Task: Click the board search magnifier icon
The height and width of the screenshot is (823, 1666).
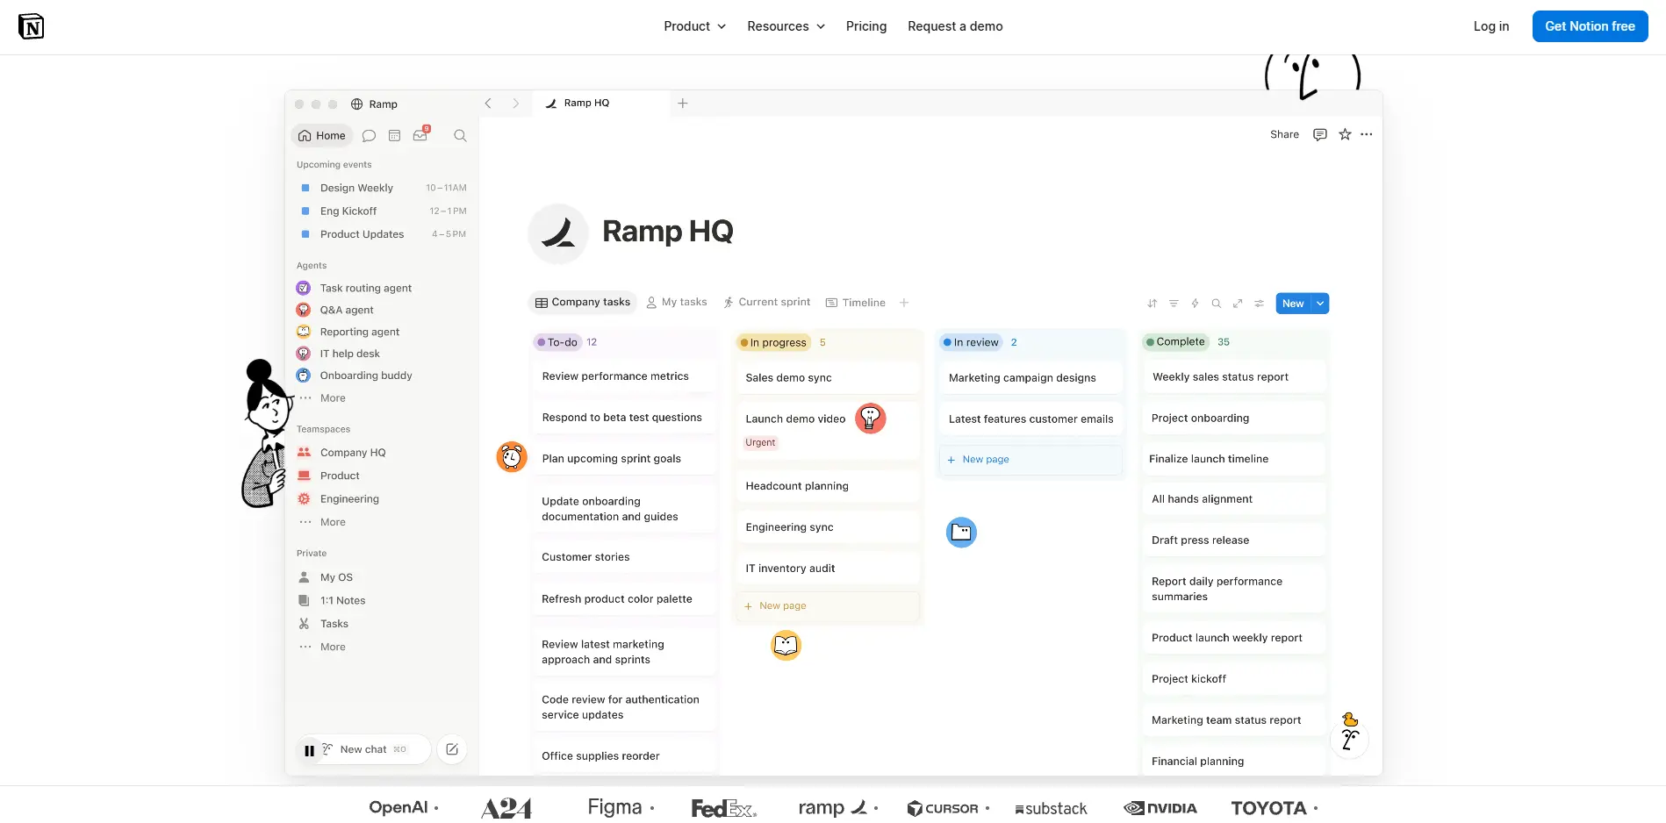Action: pyautogui.click(x=1217, y=304)
